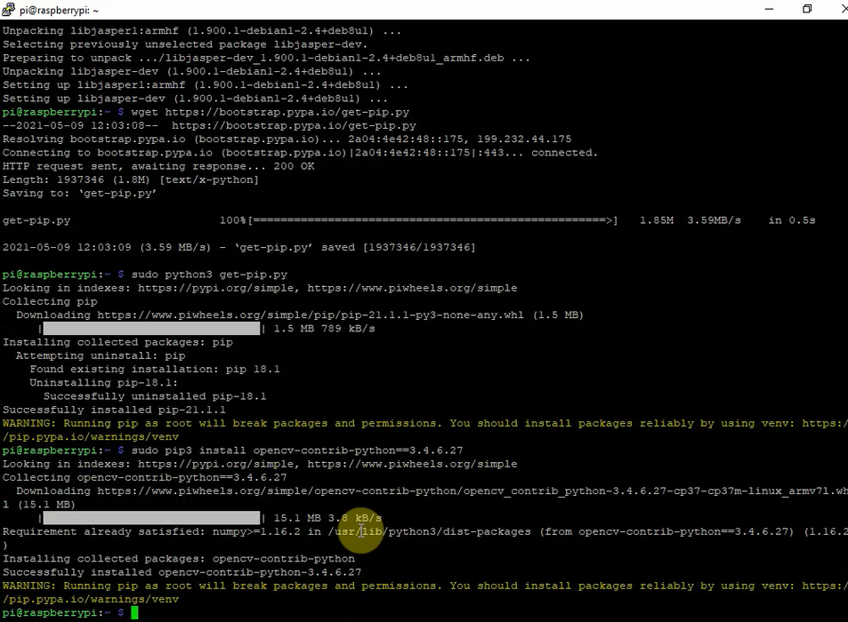Click 'Found existing installation: pip 18.1' line
Screen dimensions: 848x622
[155, 370]
